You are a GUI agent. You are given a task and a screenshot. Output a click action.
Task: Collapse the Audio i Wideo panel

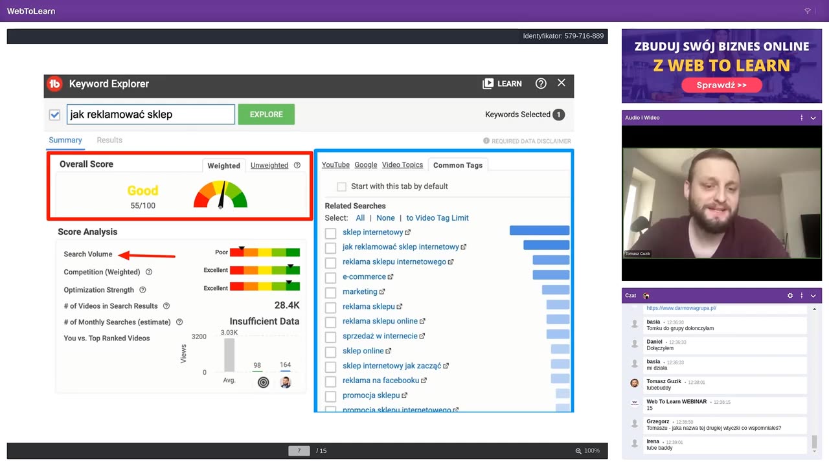pyautogui.click(x=813, y=118)
